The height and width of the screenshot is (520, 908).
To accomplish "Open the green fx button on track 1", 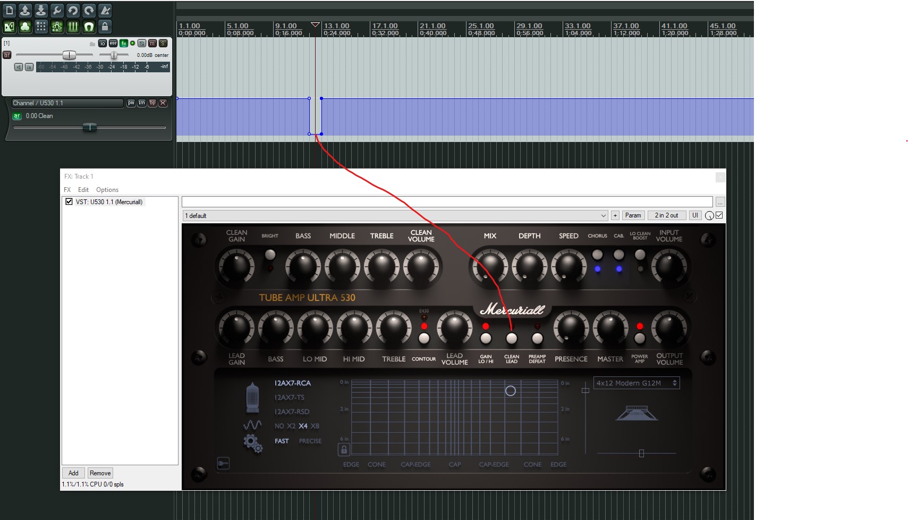I will [123, 43].
